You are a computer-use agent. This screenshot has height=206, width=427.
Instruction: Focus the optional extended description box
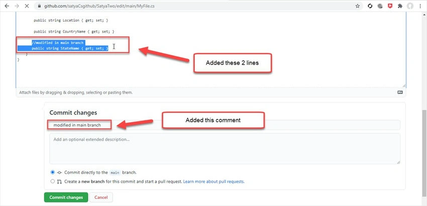click(x=225, y=149)
